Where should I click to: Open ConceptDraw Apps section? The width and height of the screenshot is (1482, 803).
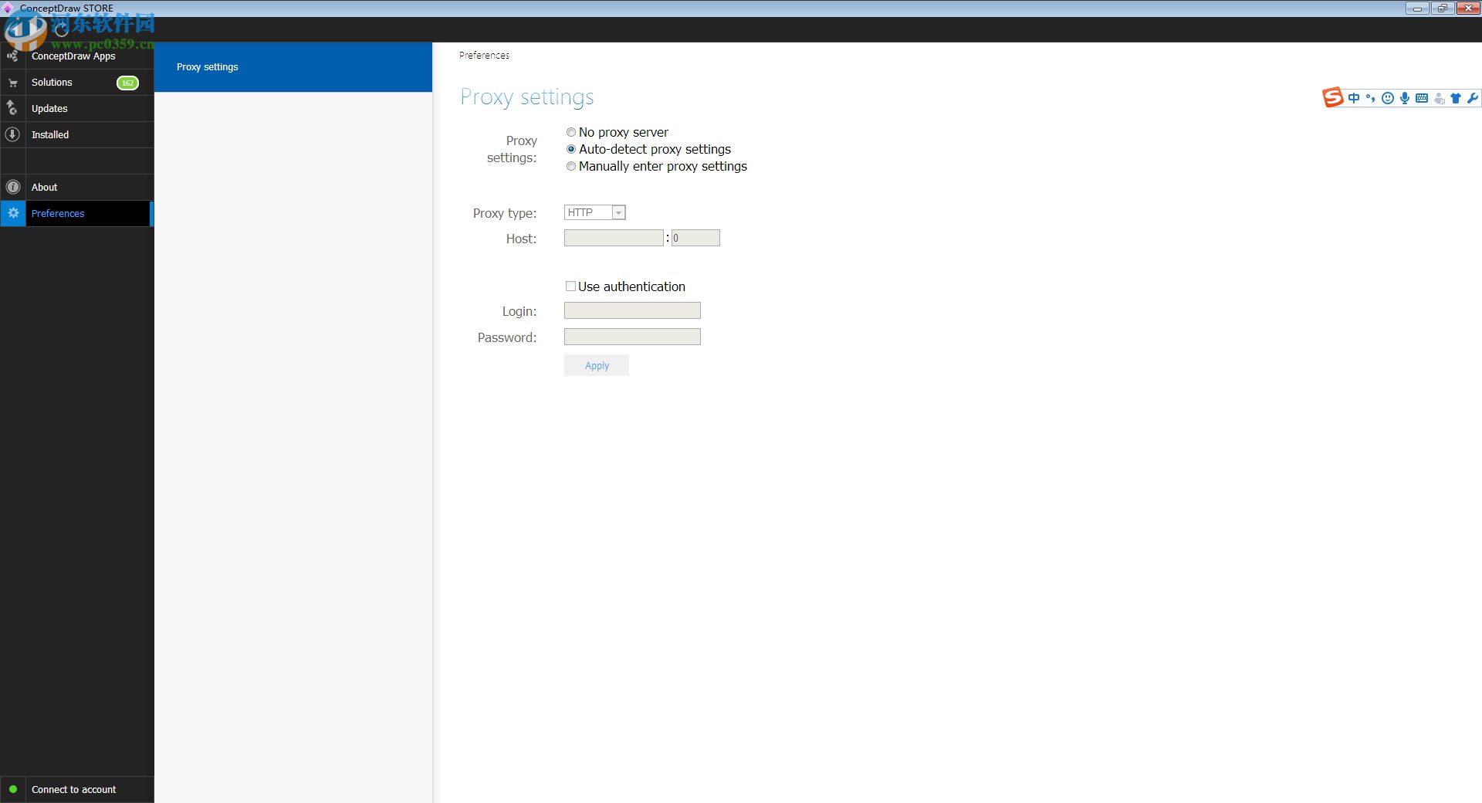tap(77, 56)
